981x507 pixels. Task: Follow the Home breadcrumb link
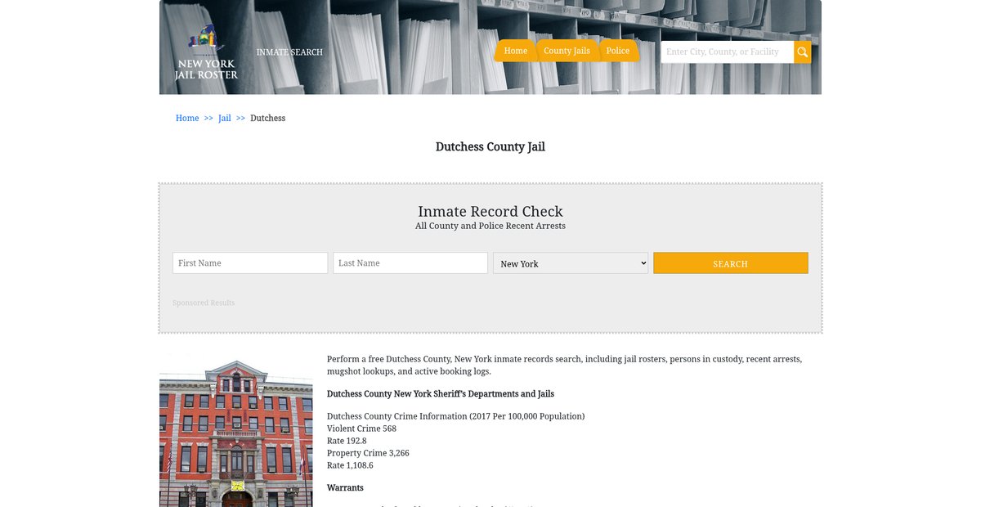point(187,119)
